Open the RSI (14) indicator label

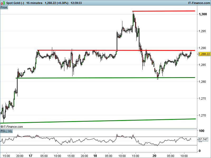click(x=6, y=131)
